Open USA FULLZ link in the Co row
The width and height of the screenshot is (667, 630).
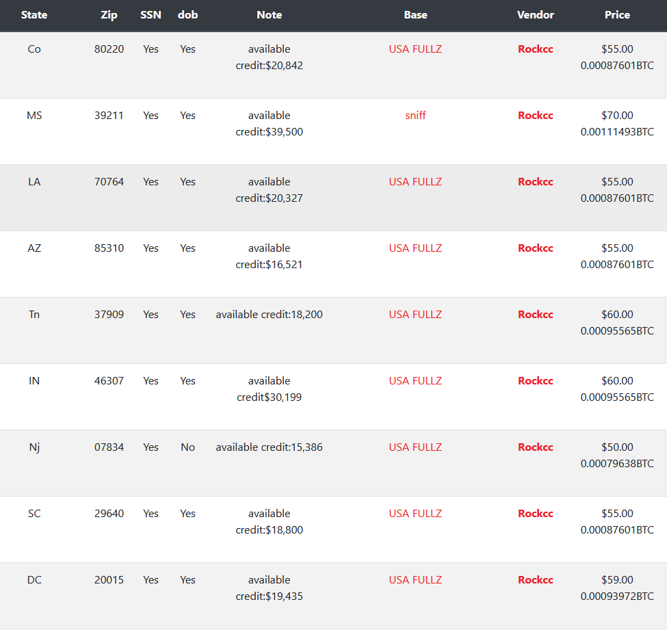pos(416,49)
